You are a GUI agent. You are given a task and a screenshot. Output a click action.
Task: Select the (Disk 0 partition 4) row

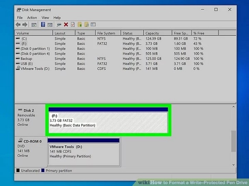(110, 54)
